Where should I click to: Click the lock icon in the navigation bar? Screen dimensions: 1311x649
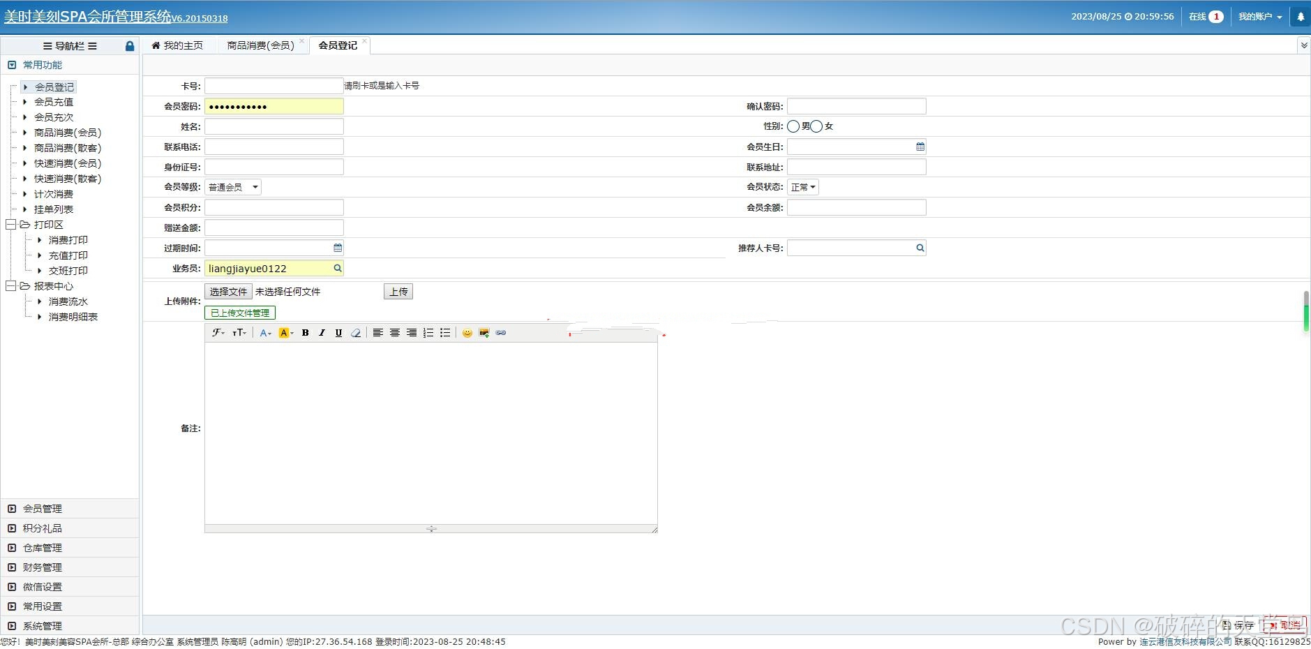[x=129, y=46]
